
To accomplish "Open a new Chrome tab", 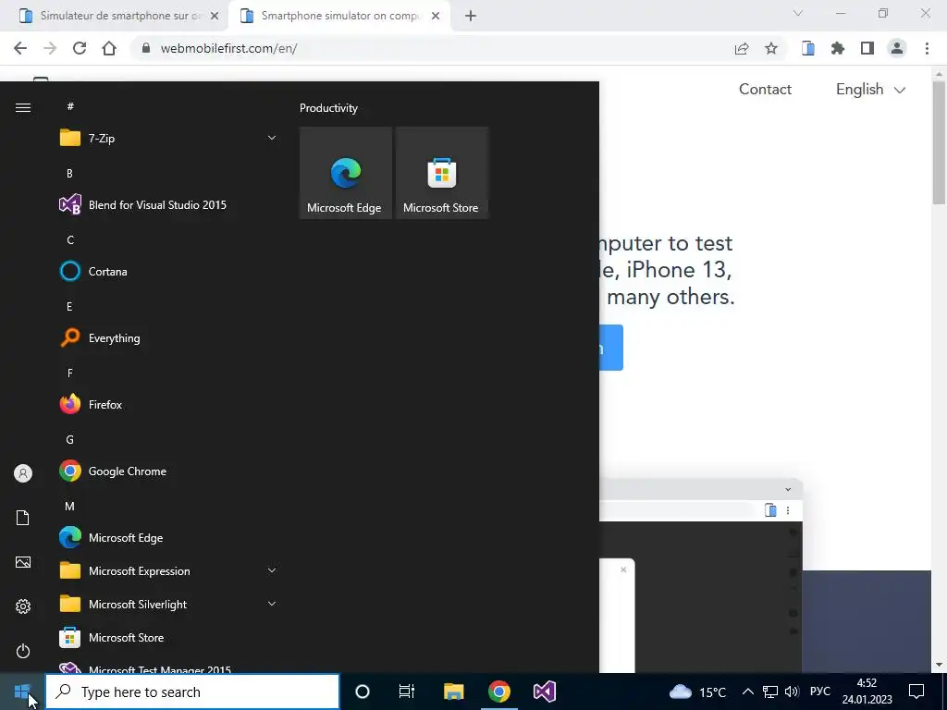I will point(471,16).
